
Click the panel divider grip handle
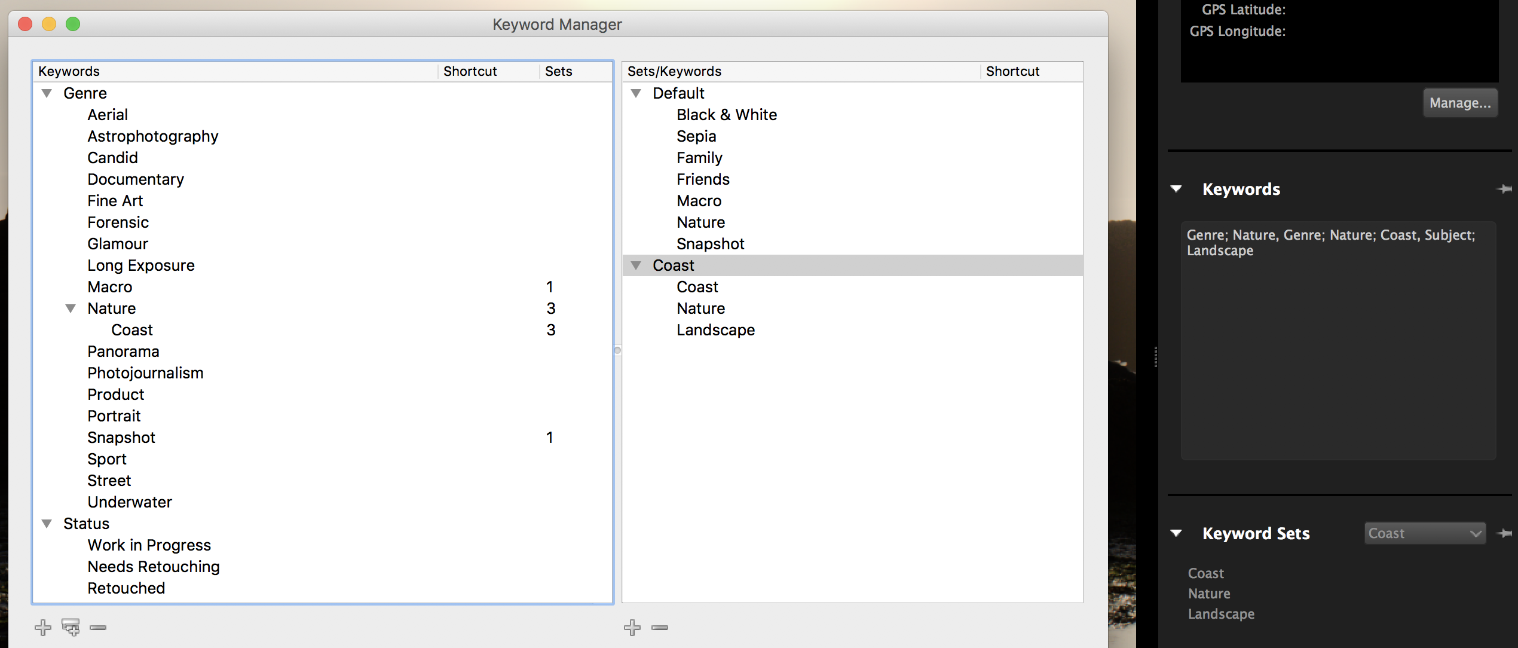pyautogui.click(x=1156, y=357)
